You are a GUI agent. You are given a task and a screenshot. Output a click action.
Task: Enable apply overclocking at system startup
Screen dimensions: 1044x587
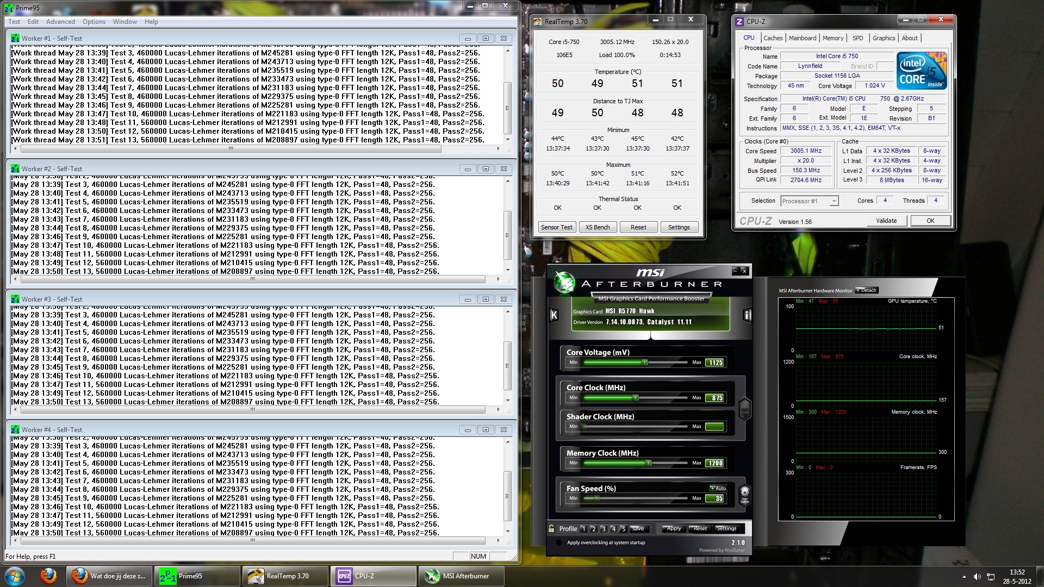click(x=560, y=542)
